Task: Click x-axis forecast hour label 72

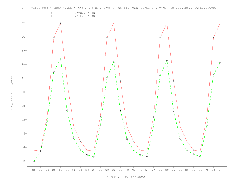Action: click(193, 170)
